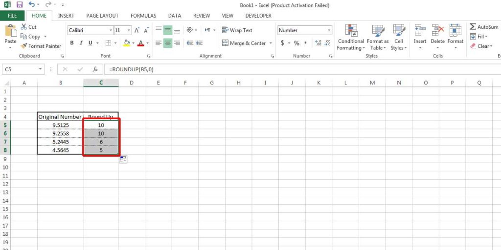Switch to the INSERT tab
The image size is (501, 250).
point(66,16)
